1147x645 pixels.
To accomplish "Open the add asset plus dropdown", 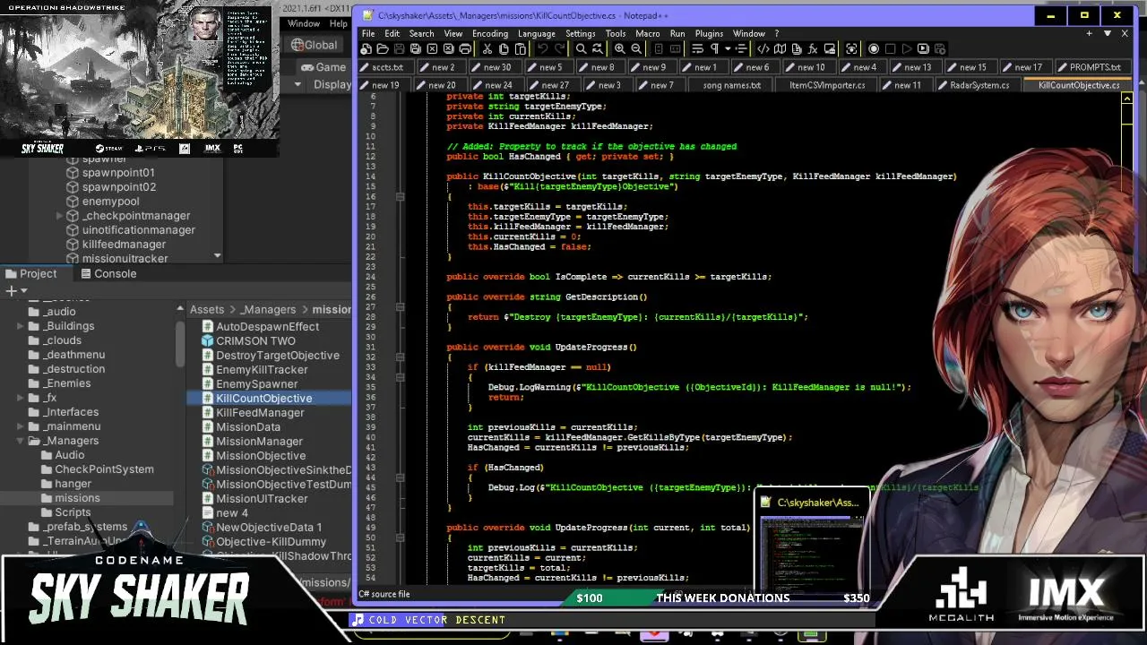I will (x=14, y=291).
